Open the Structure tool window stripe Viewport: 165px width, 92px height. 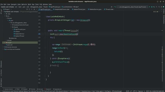coord(1,73)
